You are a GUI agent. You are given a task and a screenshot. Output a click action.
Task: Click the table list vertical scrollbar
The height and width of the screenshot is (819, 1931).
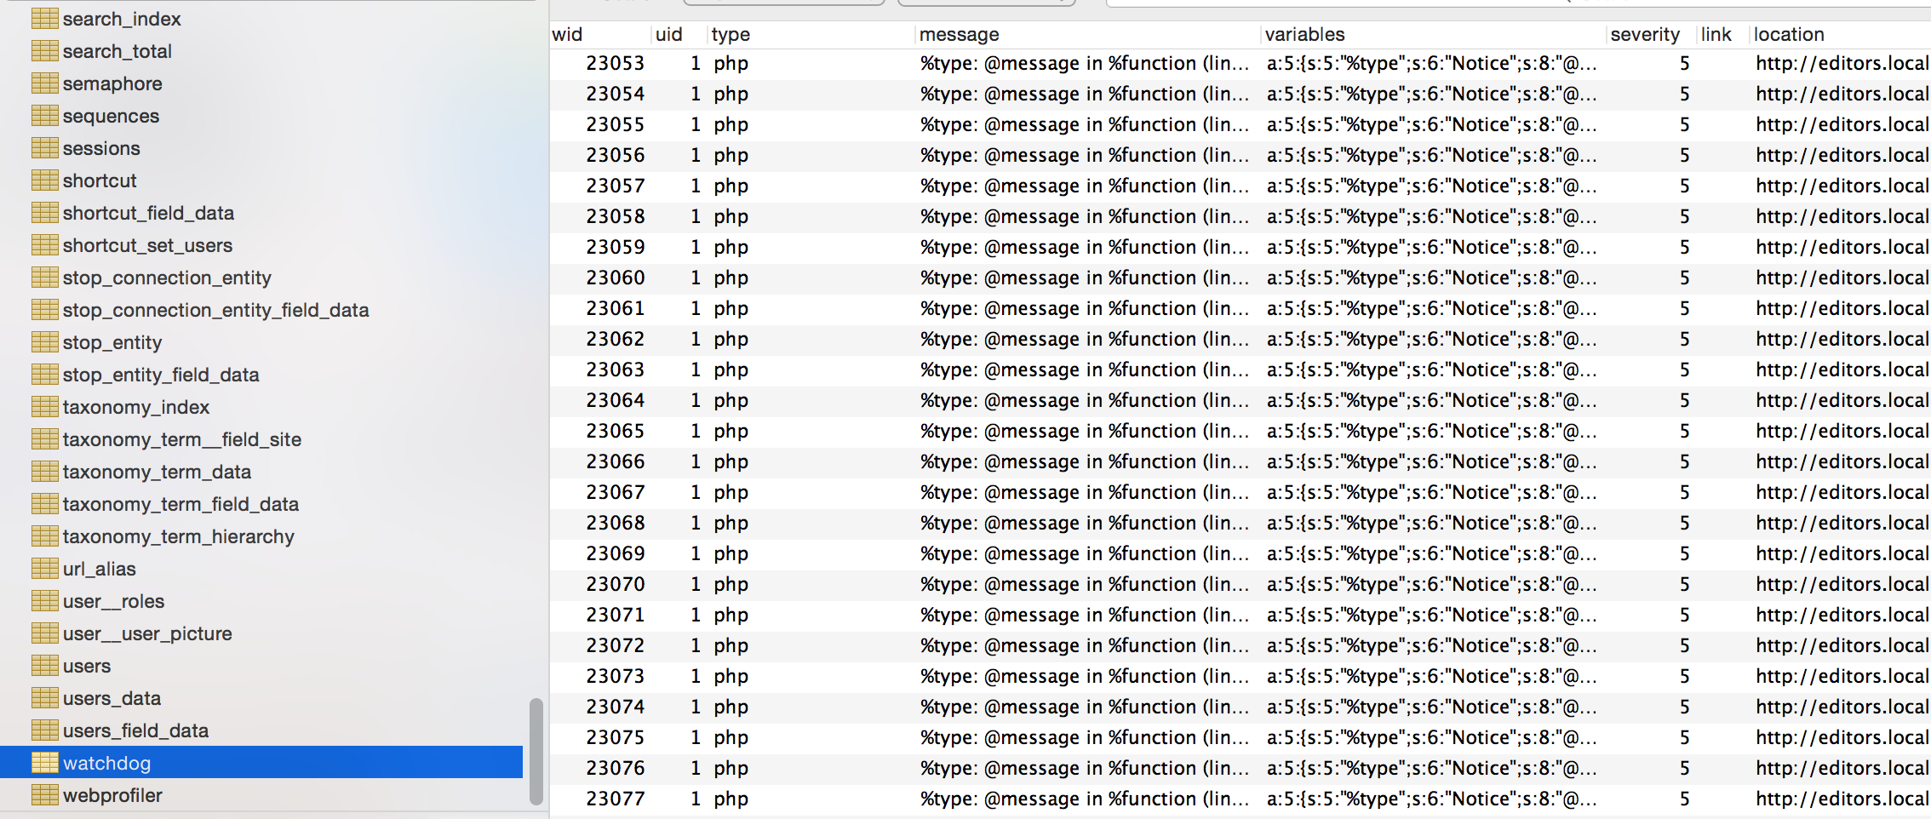(x=536, y=751)
